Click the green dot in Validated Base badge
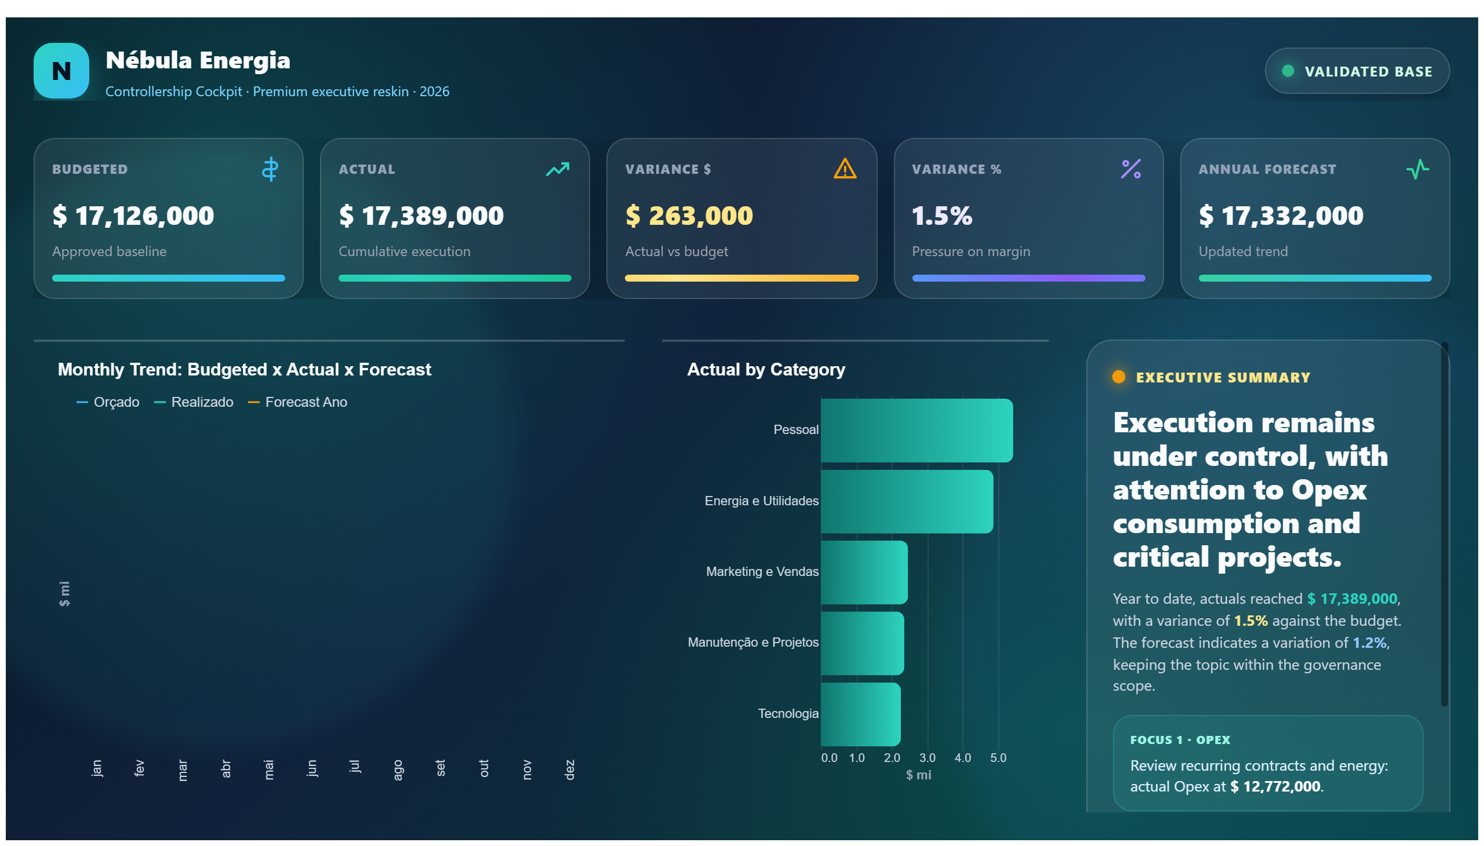 tap(1287, 71)
